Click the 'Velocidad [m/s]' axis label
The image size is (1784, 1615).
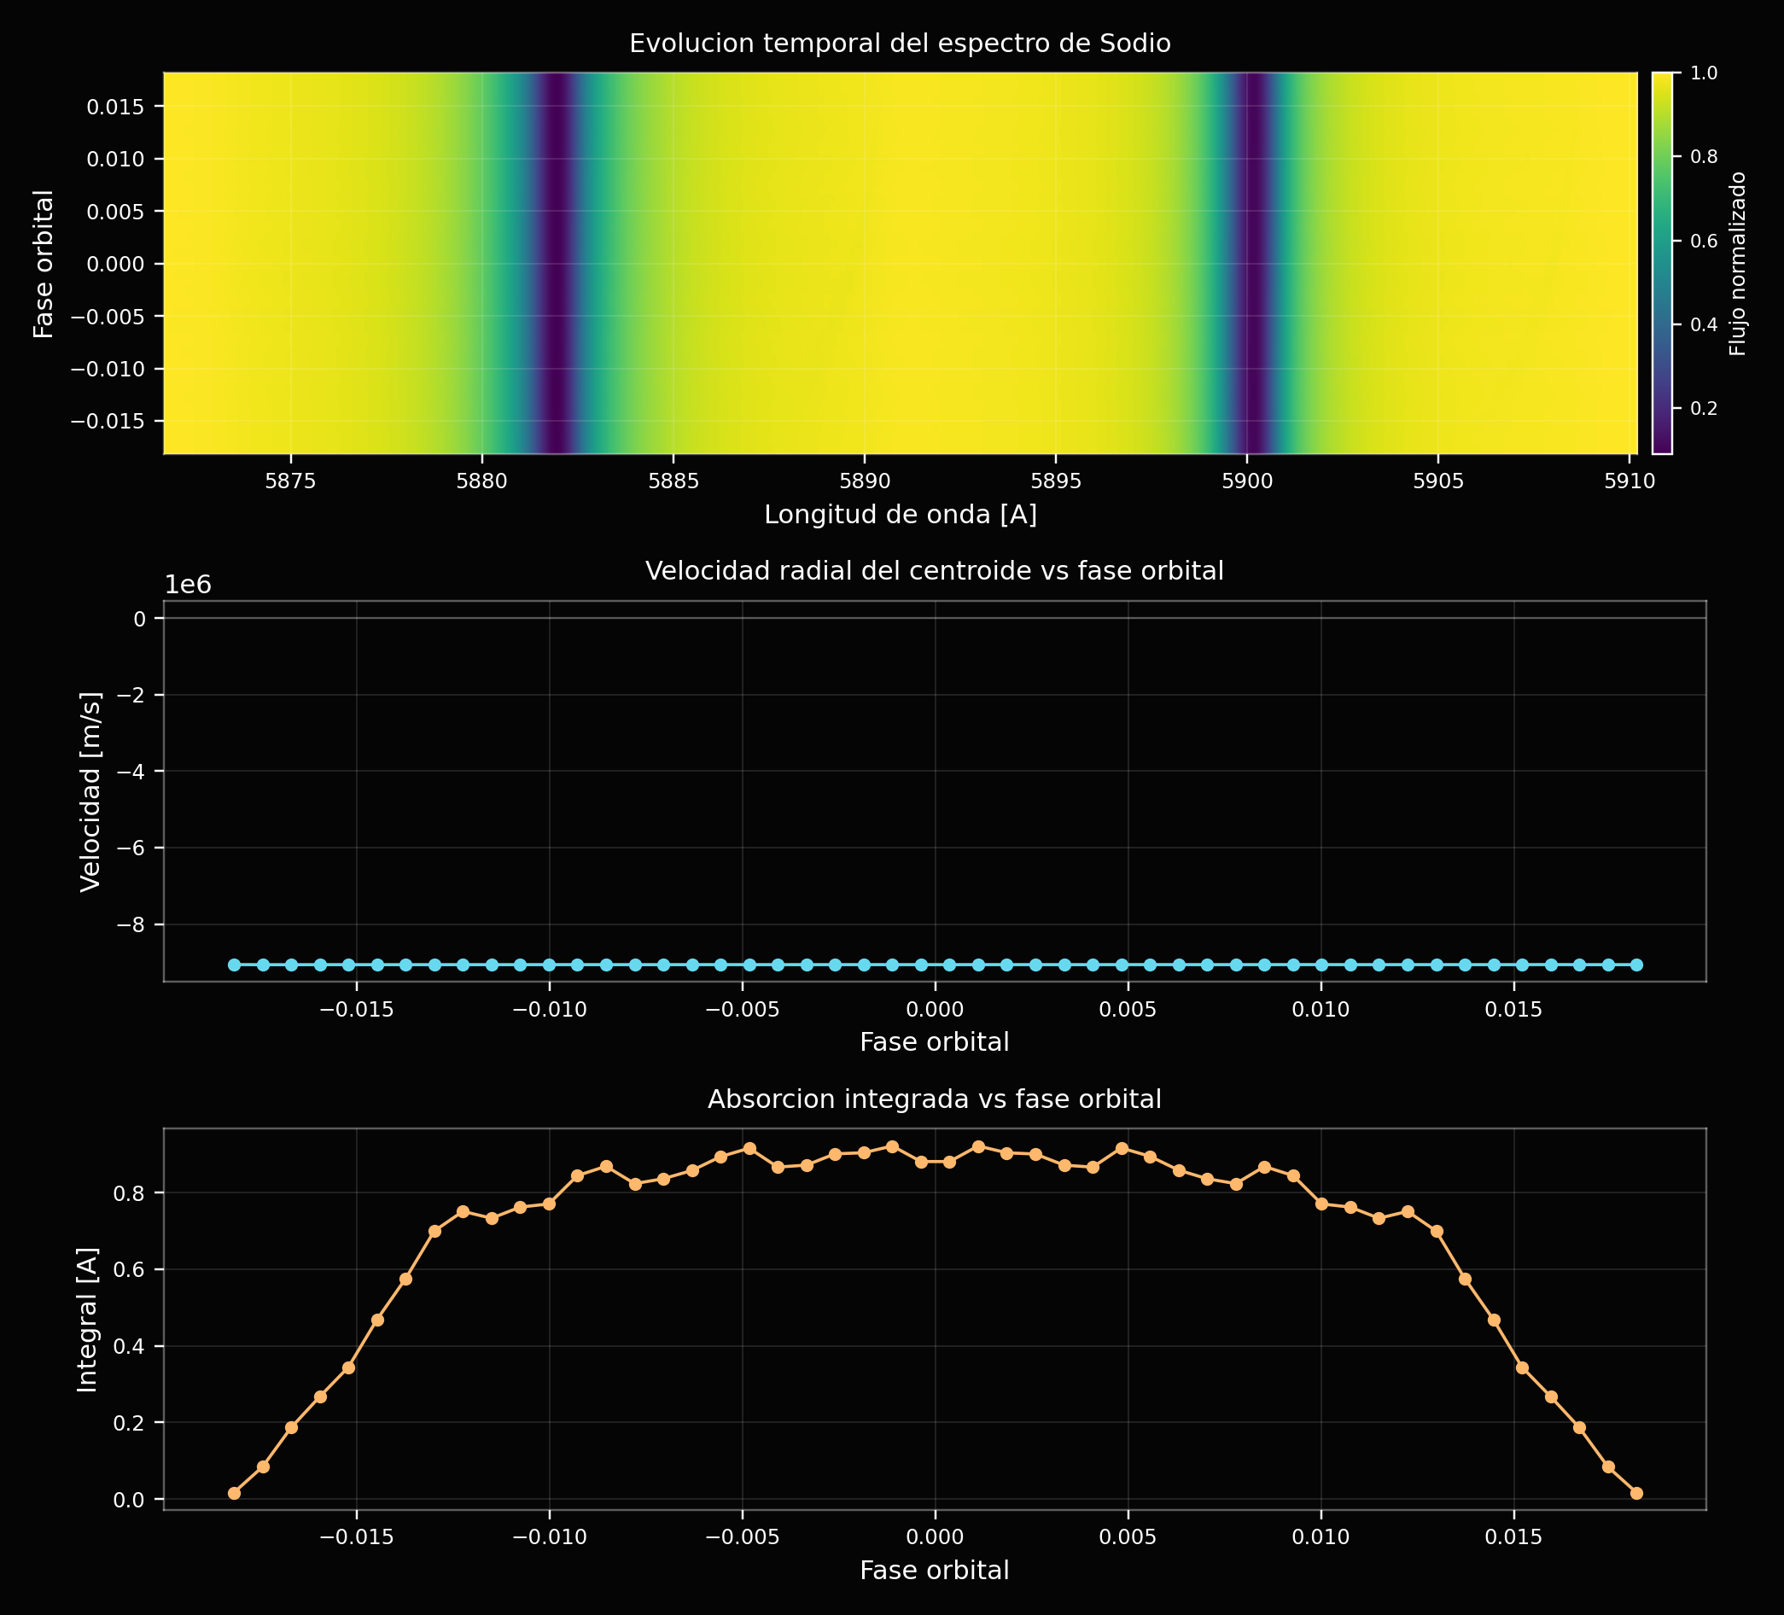pyautogui.click(x=90, y=792)
